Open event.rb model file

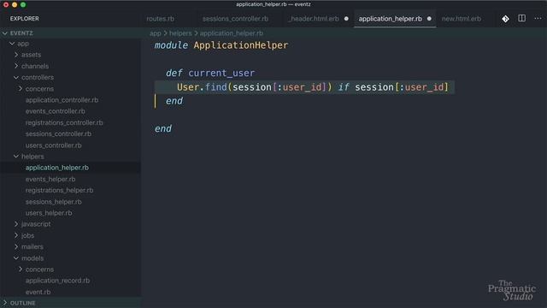tap(38, 292)
